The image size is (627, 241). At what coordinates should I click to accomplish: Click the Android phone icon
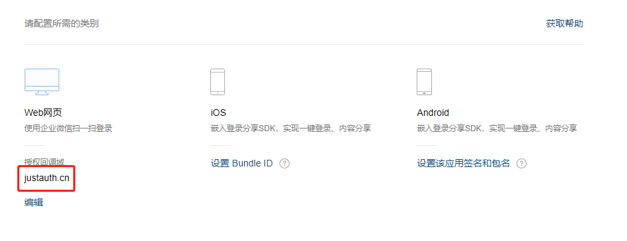tap(424, 82)
